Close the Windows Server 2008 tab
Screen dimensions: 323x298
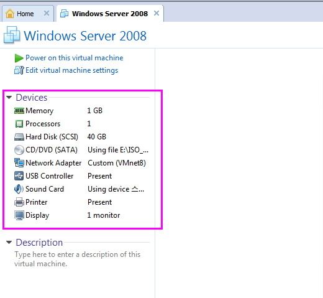click(157, 14)
